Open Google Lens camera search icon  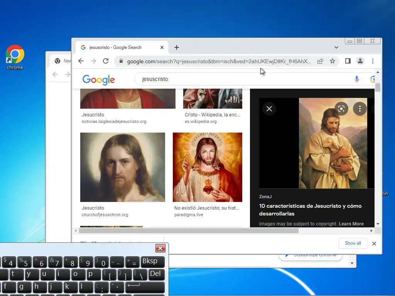(372, 79)
